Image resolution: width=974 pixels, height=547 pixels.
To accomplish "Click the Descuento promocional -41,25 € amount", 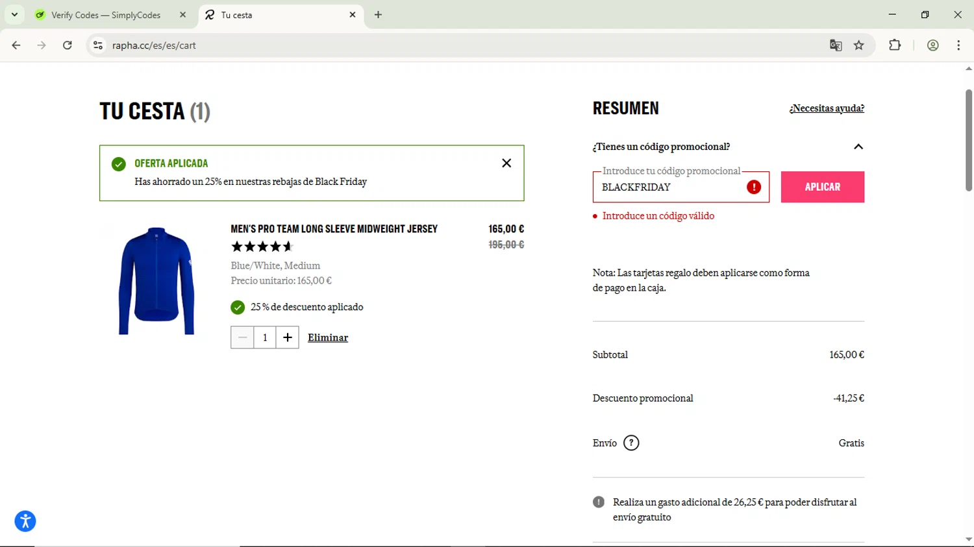I will (849, 398).
